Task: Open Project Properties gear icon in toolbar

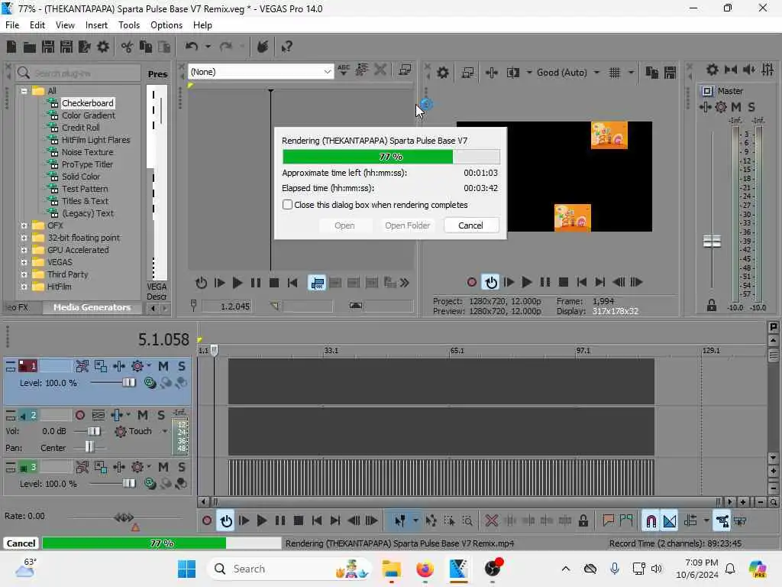Action: (x=103, y=47)
